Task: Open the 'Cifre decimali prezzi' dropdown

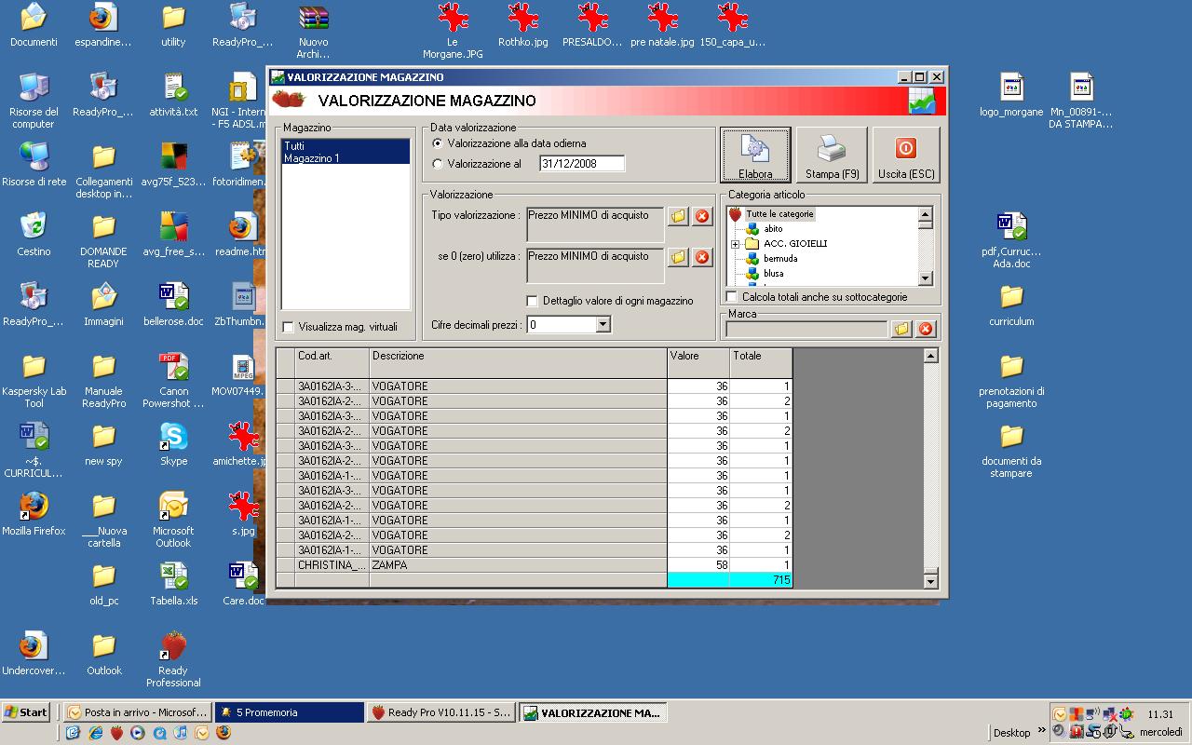Action: pos(603,325)
